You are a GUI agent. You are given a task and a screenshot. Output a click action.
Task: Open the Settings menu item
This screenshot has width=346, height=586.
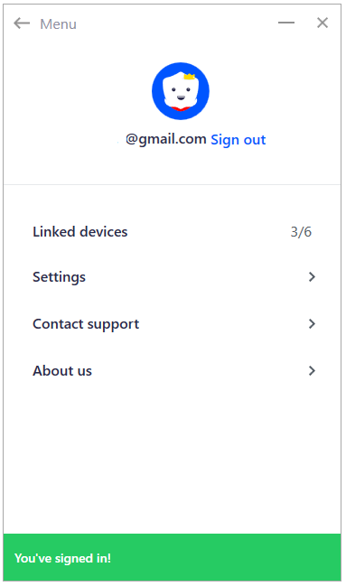click(x=172, y=277)
